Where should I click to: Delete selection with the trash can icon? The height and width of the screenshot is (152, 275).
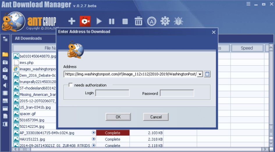point(139,21)
